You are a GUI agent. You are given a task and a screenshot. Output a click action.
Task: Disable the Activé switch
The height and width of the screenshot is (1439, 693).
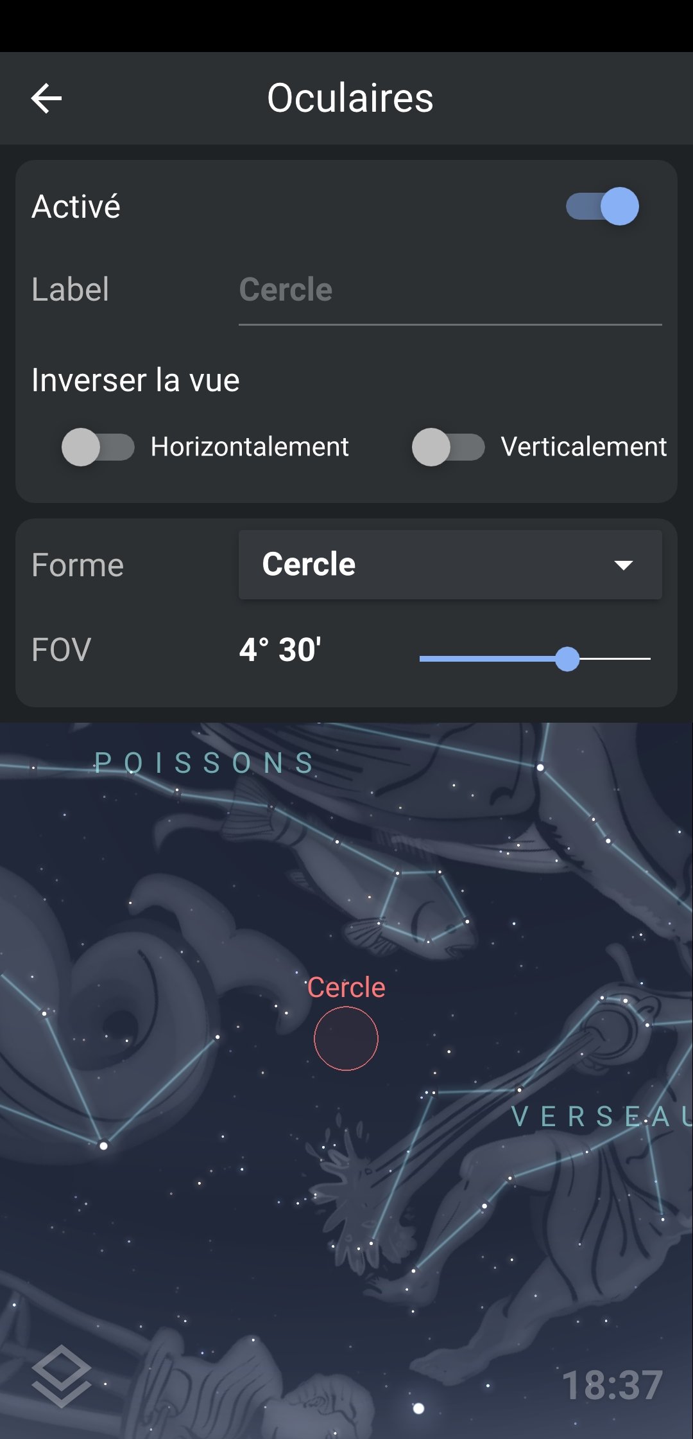pos(603,206)
